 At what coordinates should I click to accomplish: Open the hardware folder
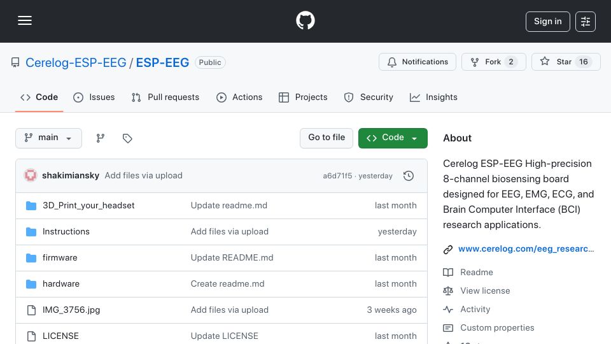(61, 284)
